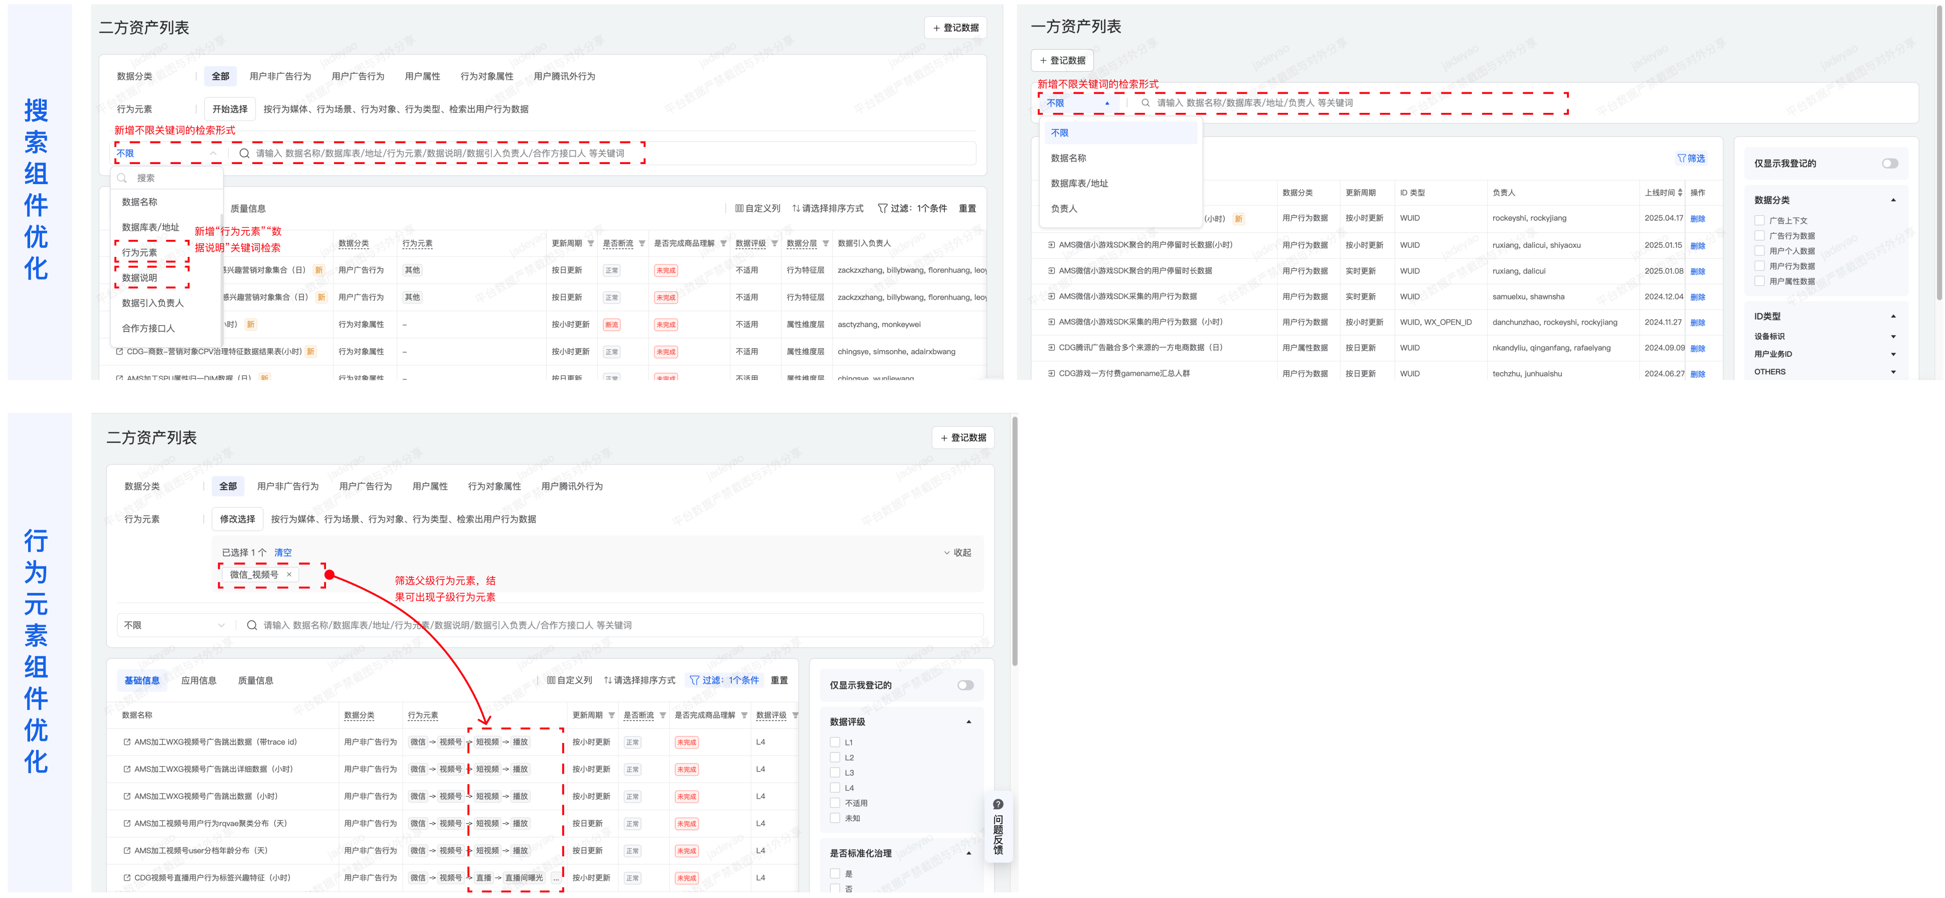Click the 请选择排序方式 sort icon in lower list
The image size is (1945, 898).
608,680
